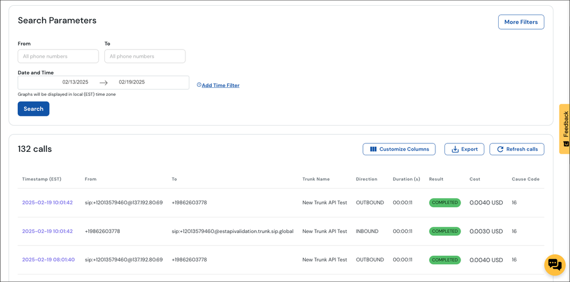Click the Feedback side tab

pyautogui.click(x=564, y=128)
